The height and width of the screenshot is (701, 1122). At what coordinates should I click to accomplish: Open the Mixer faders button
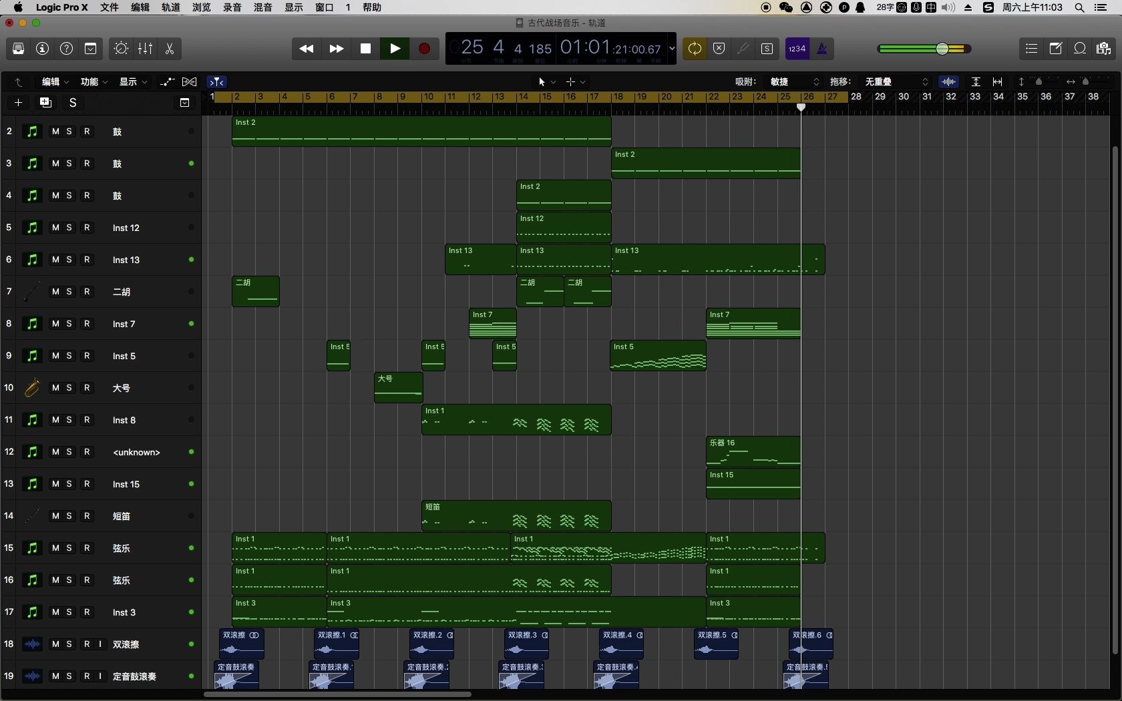(145, 49)
